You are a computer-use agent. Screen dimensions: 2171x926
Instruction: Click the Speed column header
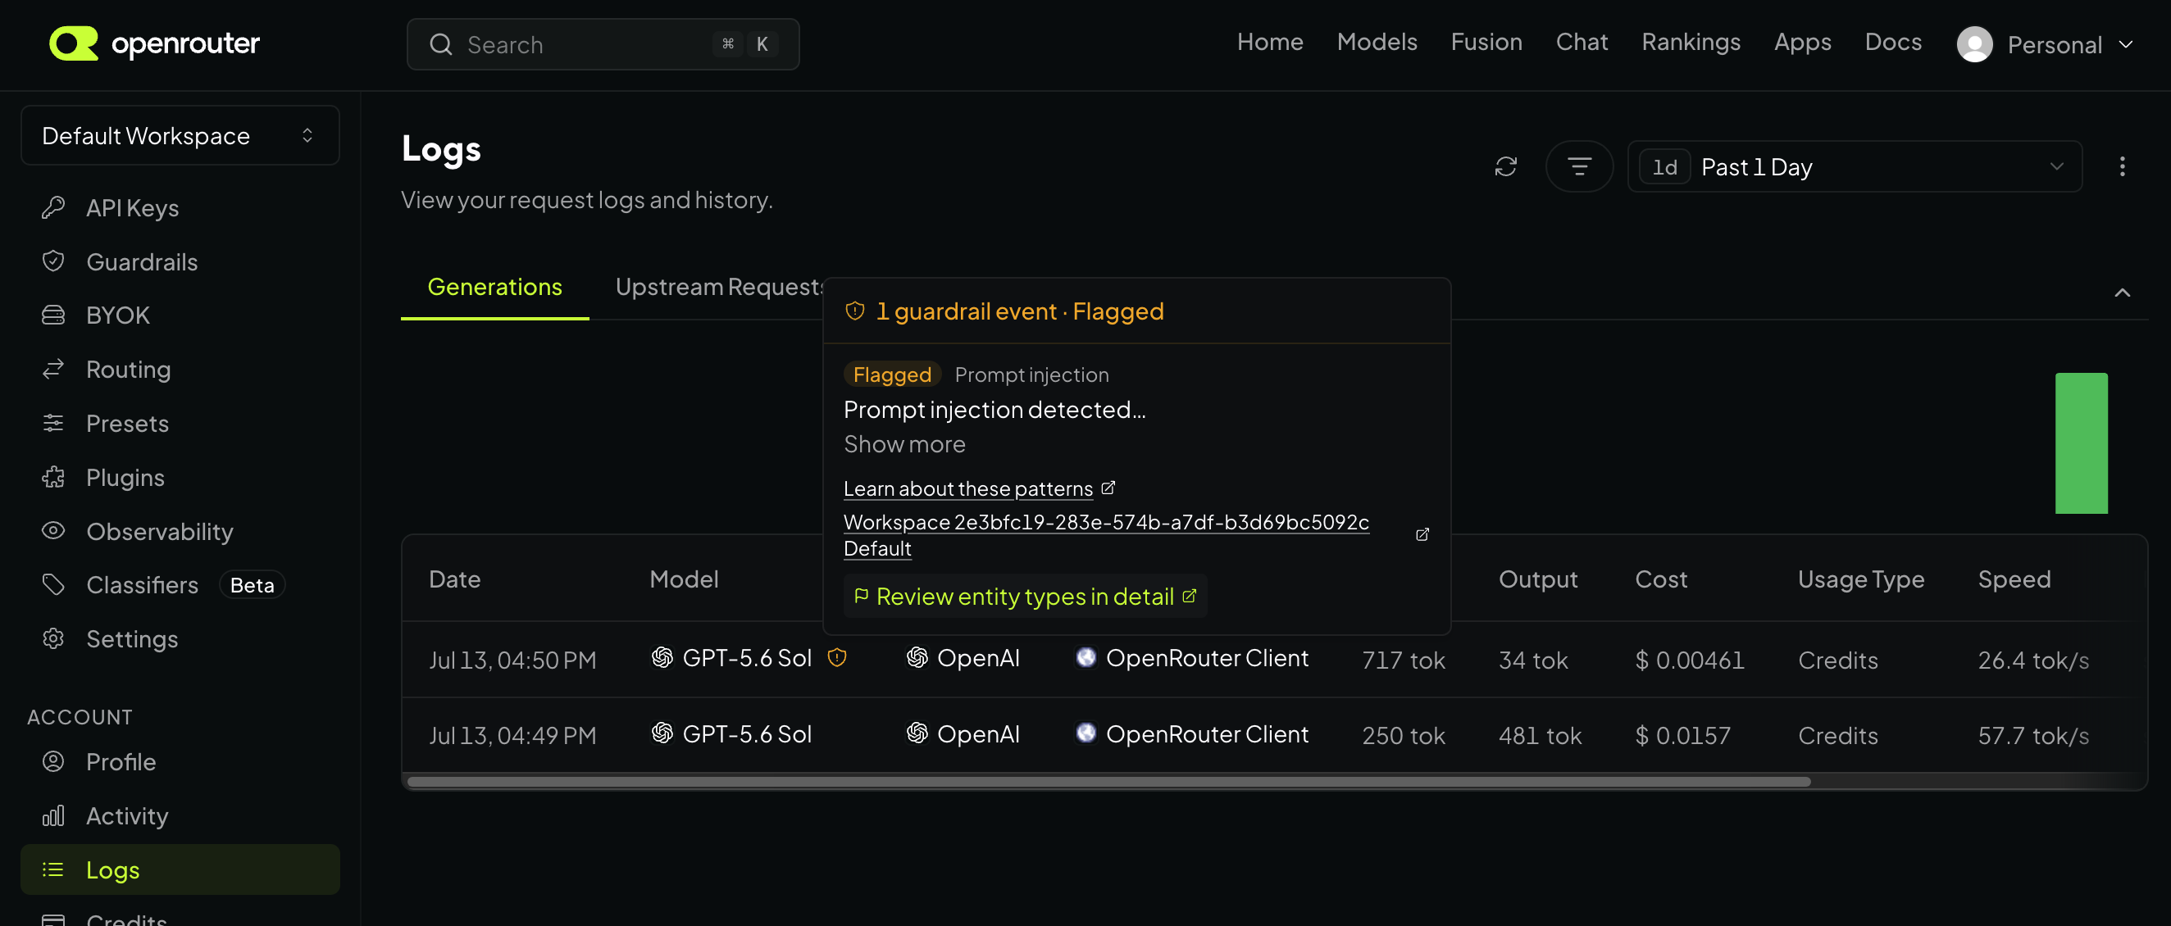tap(2014, 579)
